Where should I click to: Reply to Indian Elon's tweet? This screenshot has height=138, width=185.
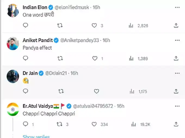(x=26, y=25)
